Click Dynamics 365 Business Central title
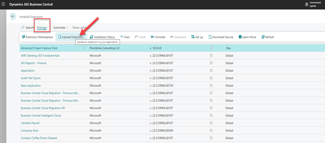The height and width of the screenshot is (143, 325). click(31, 4)
